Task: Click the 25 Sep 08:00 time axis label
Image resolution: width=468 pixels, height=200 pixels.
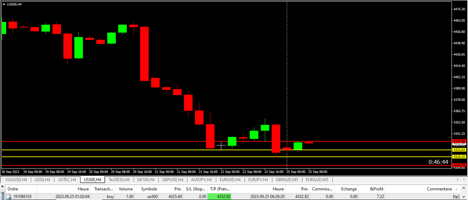Action: (x=318, y=172)
